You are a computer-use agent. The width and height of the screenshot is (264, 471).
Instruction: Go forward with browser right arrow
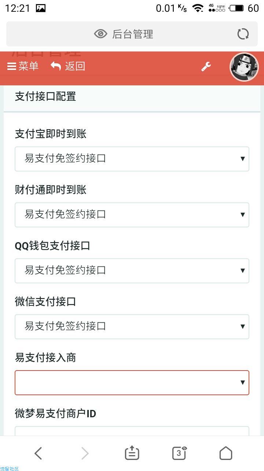(x=85, y=453)
